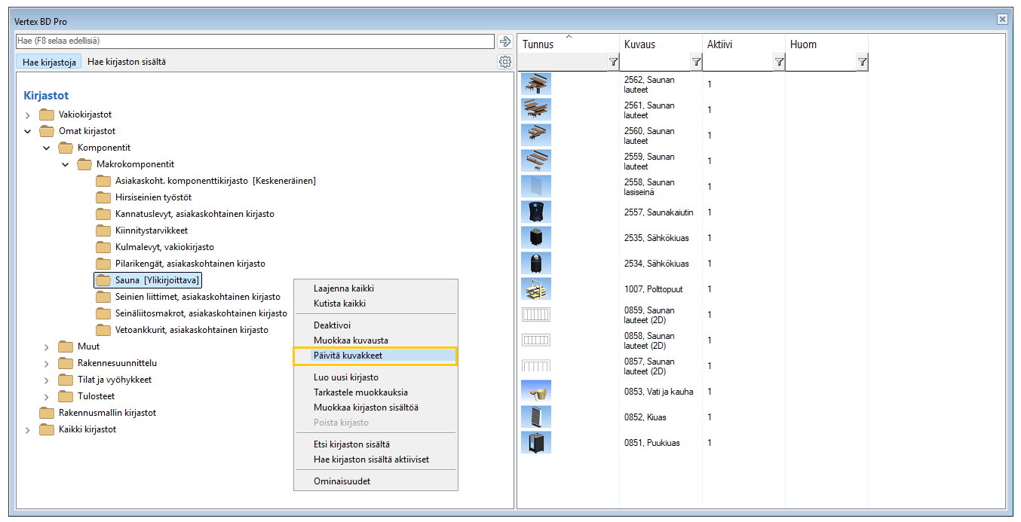
Task: Select thumbnail for 2535, Sähkökiuas
Action: 536,238
